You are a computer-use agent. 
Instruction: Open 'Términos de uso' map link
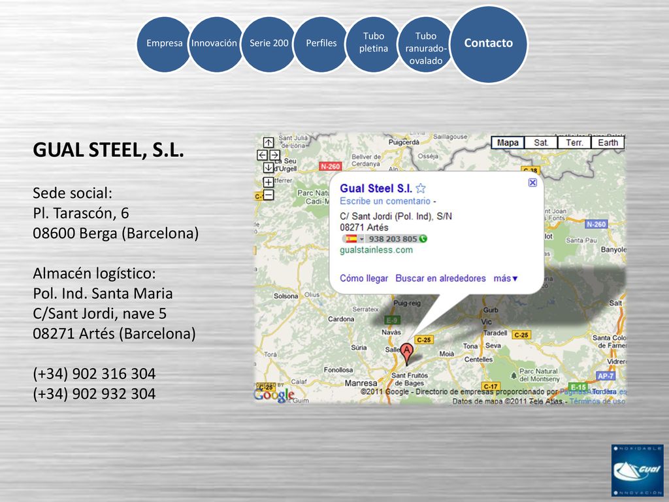597,401
